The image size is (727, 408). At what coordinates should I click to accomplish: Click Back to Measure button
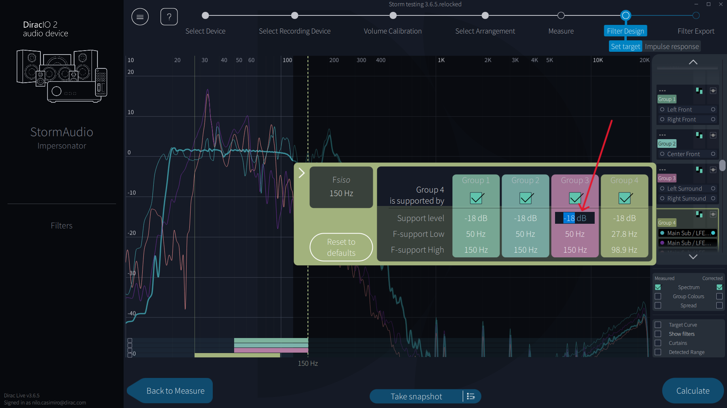point(170,391)
